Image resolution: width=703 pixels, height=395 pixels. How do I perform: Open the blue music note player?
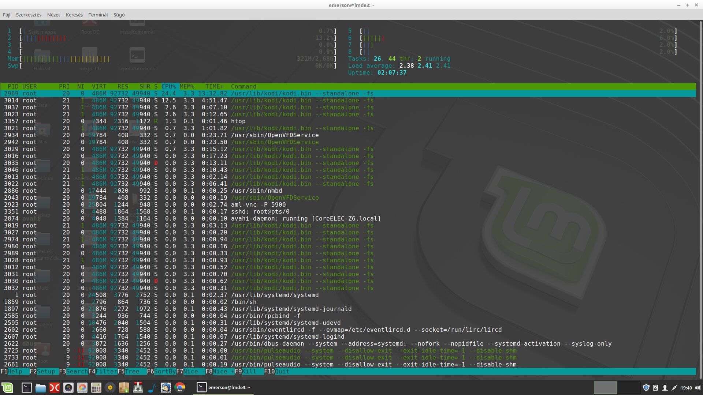pyautogui.click(x=152, y=387)
